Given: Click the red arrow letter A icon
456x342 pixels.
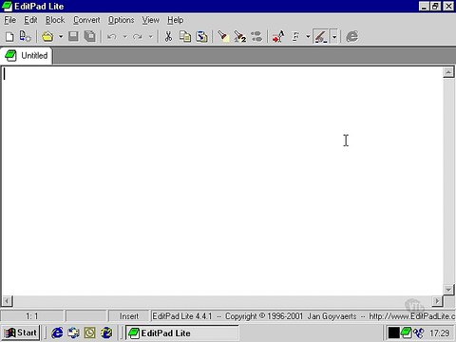Looking at the screenshot, I should pos(278,37).
